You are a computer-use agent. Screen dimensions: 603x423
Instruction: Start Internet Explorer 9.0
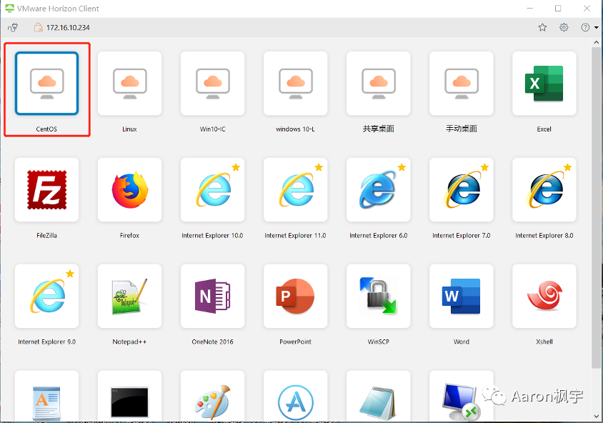point(47,296)
